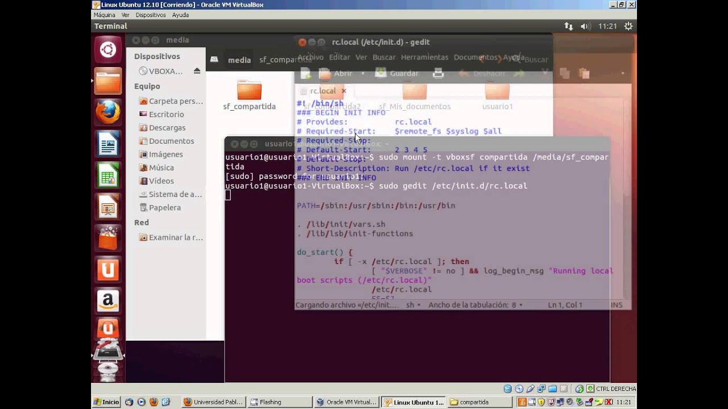This screenshot has width=728, height=409.
Task: Click paste icon in gedit toolbar
Action: pos(584,73)
